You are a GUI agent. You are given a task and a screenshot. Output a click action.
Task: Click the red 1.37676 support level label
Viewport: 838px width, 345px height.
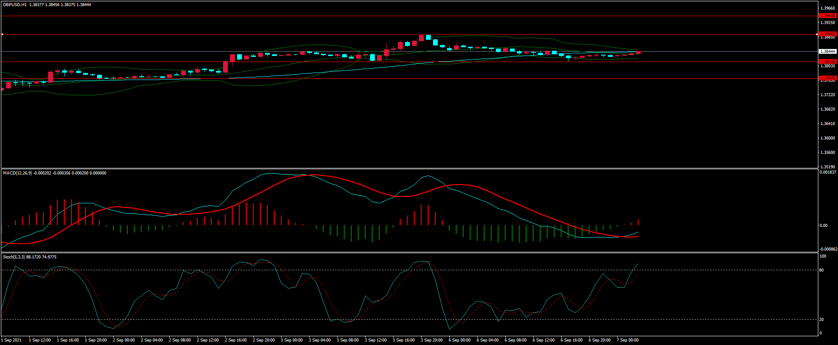coord(827,78)
